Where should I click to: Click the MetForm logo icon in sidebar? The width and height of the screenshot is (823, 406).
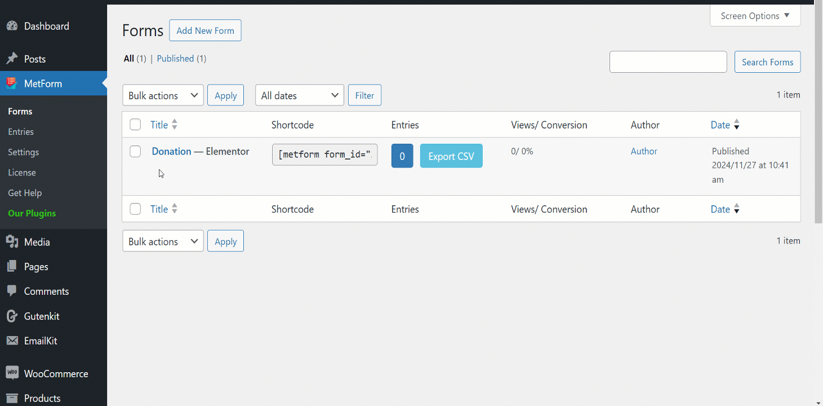[x=12, y=83]
